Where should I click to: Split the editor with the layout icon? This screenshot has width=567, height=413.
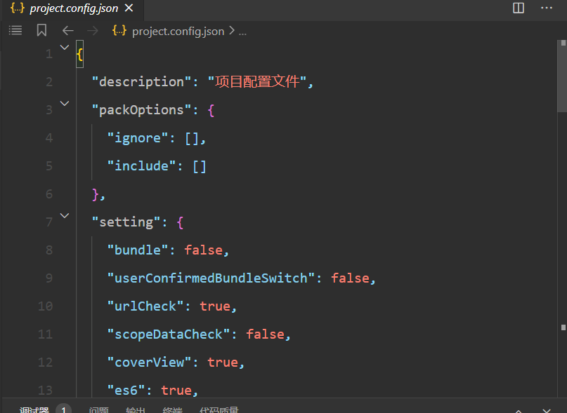(519, 8)
